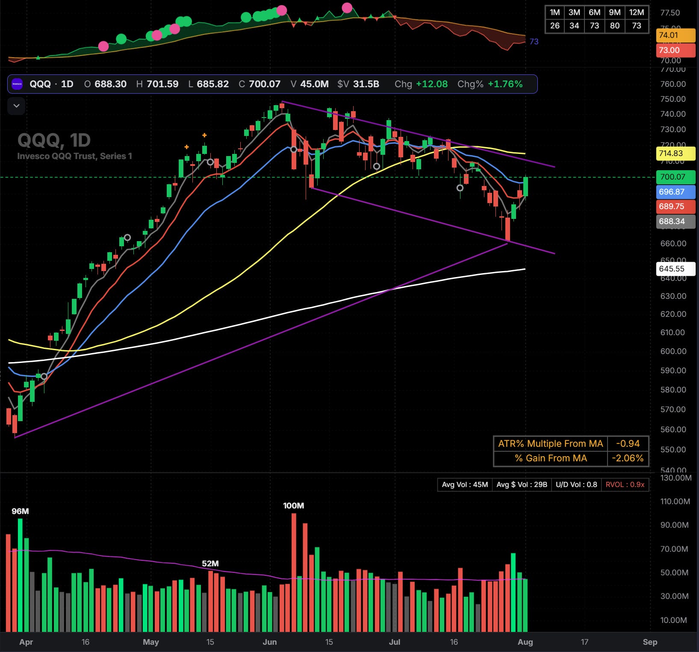Click the green 700.07 last price label
699x652 pixels.
click(x=676, y=177)
